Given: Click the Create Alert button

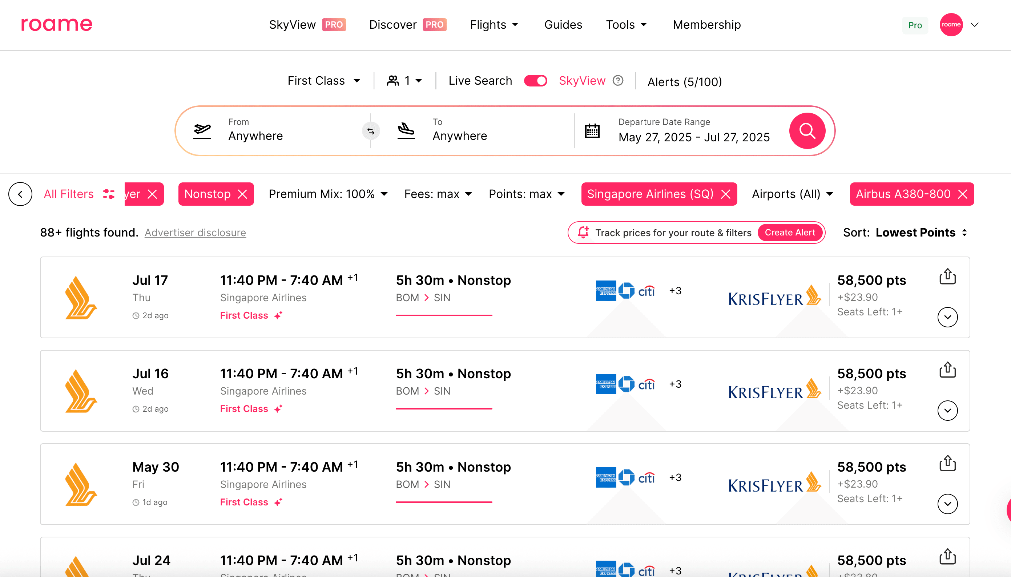Looking at the screenshot, I should pyautogui.click(x=790, y=233).
